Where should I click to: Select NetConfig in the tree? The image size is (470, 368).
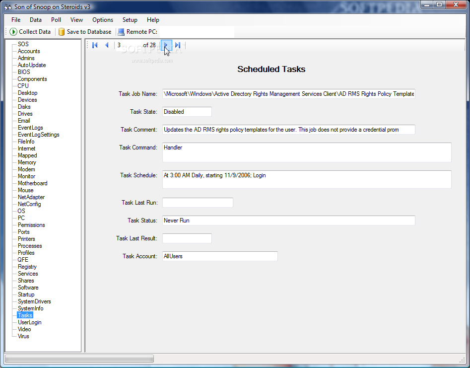click(x=29, y=204)
